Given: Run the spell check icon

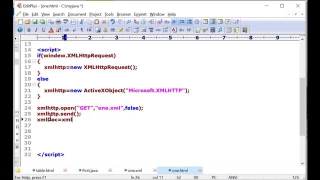Looking at the screenshot, I should 65,21.
